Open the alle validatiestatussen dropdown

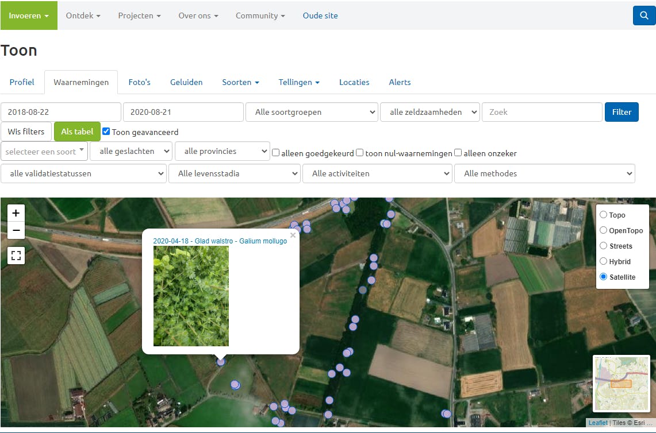point(84,173)
